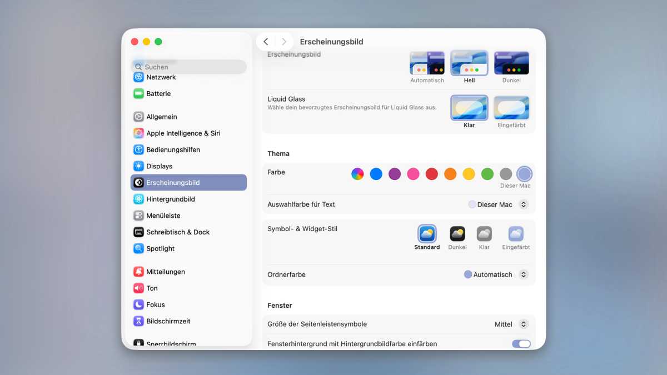The image size is (667, 375).
Task: Select the Dunkel appearance mode
Action: tap(511, 63)
